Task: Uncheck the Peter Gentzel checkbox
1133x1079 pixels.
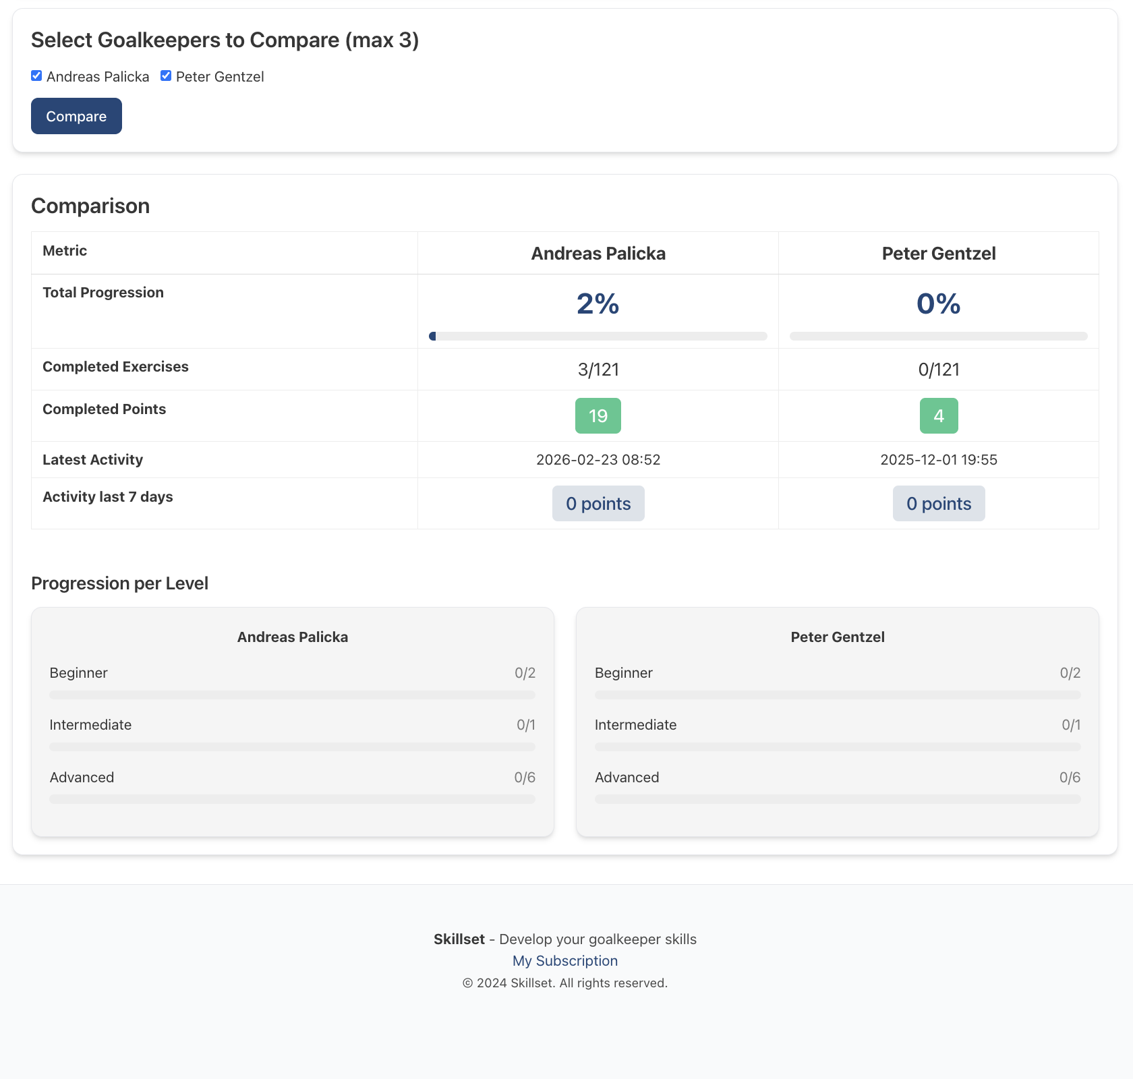Action: coord(166,76)
